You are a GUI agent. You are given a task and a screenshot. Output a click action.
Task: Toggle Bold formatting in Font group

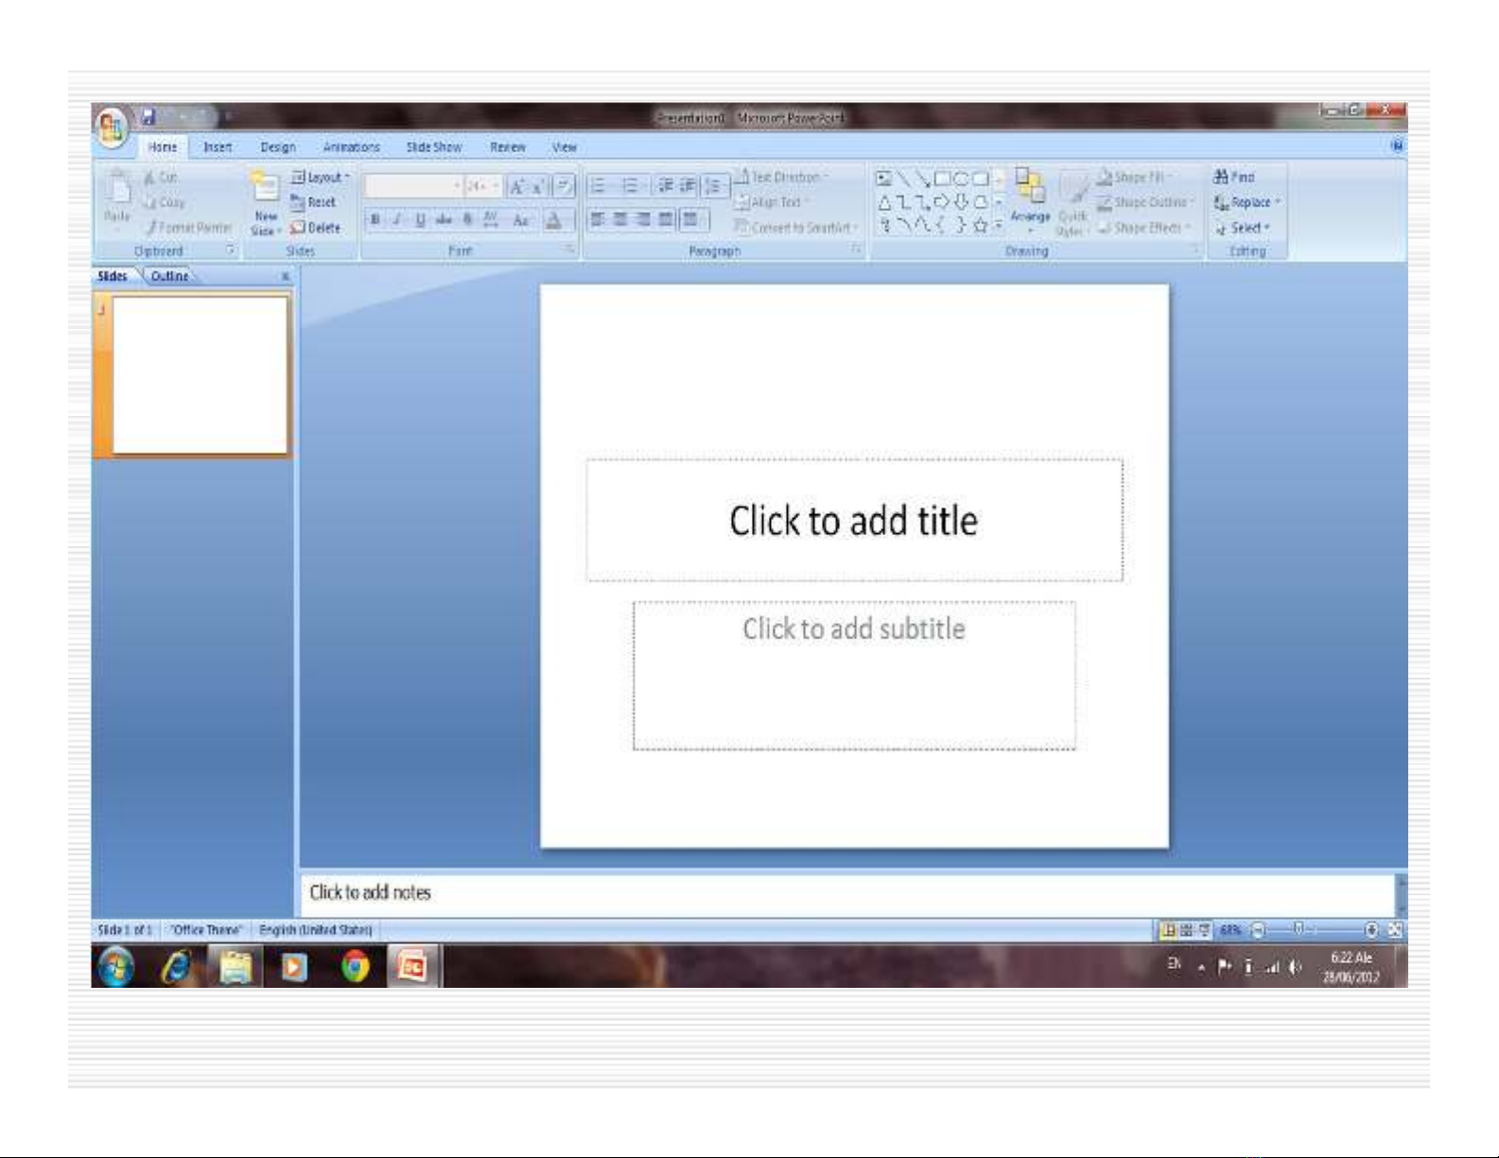pos(375,220)
